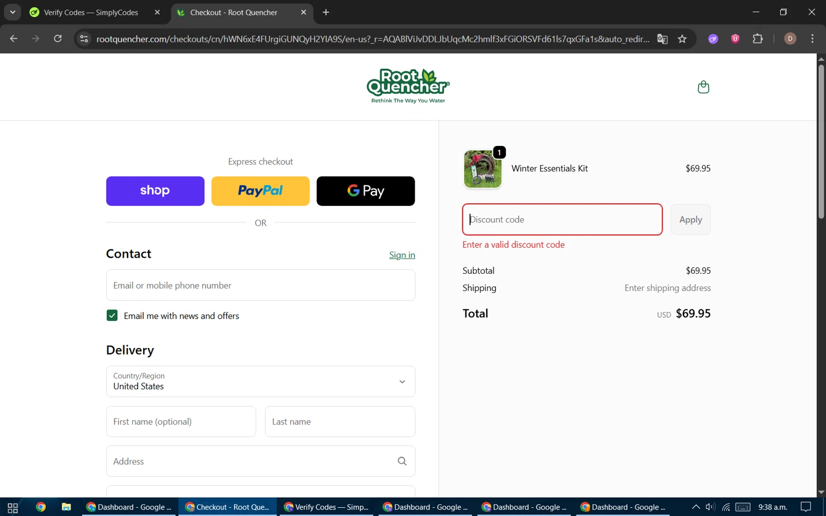
Task: View site information icon in address bar
Action: [x=84, y=39]
